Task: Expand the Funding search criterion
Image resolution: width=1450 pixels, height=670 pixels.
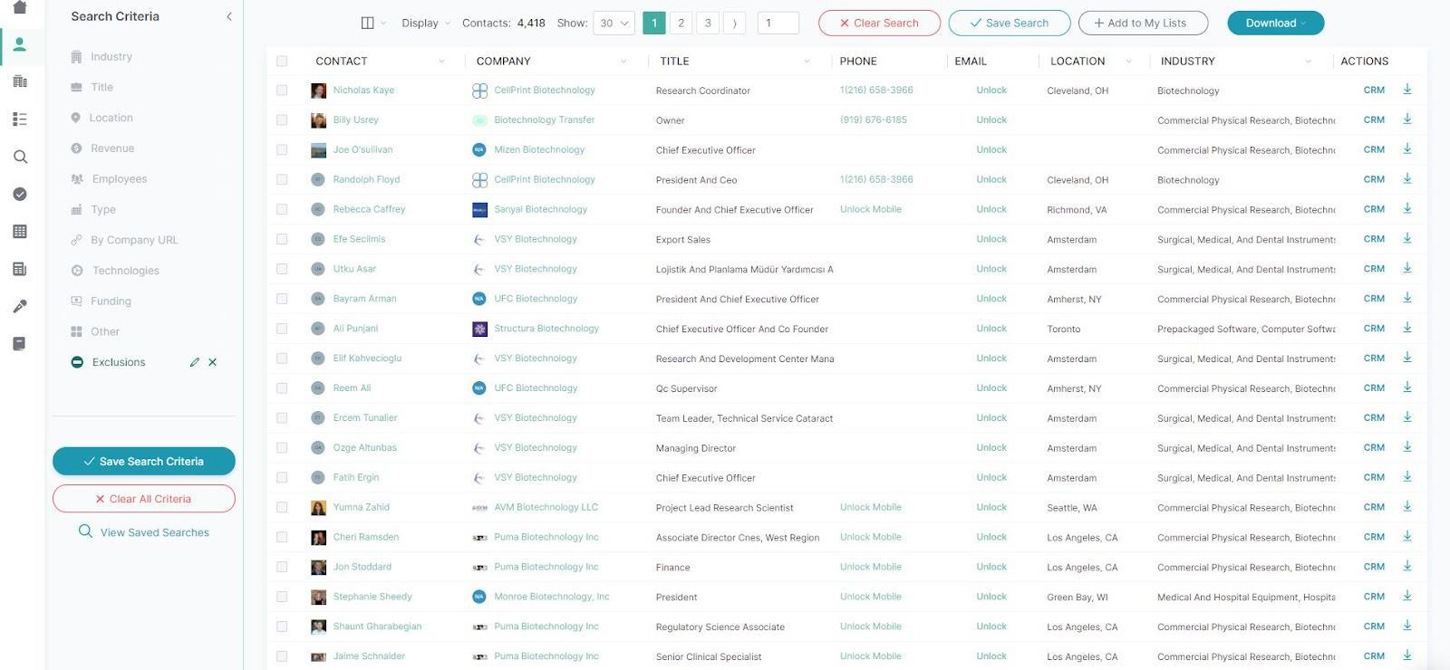Action: 101,301
